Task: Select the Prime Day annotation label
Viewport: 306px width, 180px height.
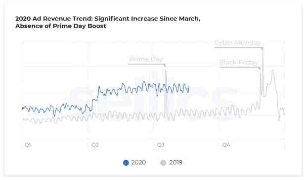Action: click(x=146, y=59)
